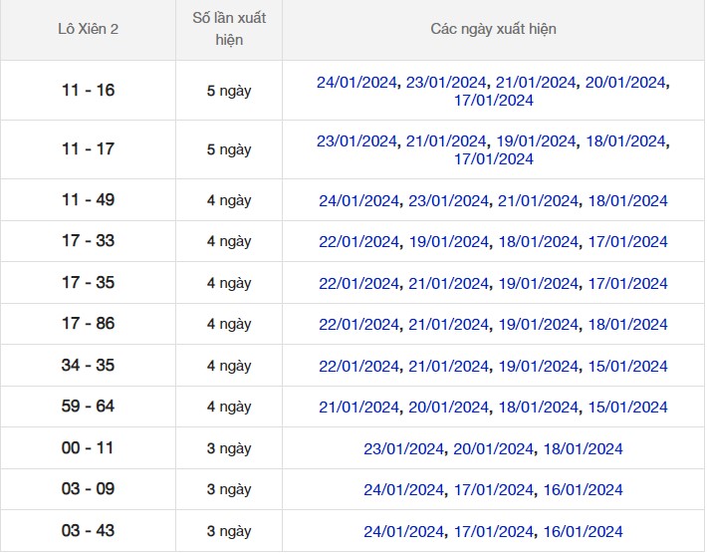Open 15/01/2024 link in 34 - 35 row

627,367
